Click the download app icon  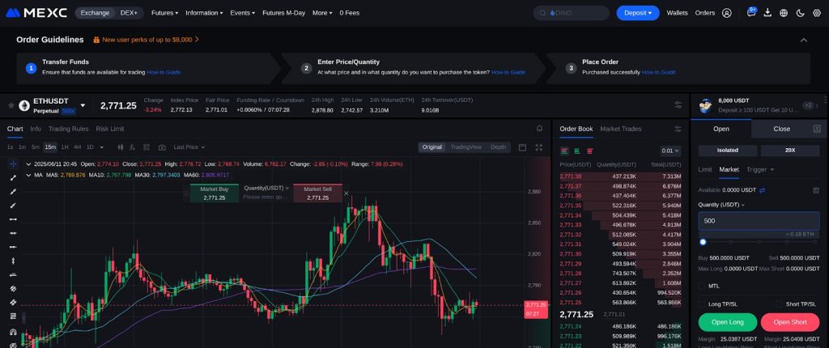tap(767, 13)
